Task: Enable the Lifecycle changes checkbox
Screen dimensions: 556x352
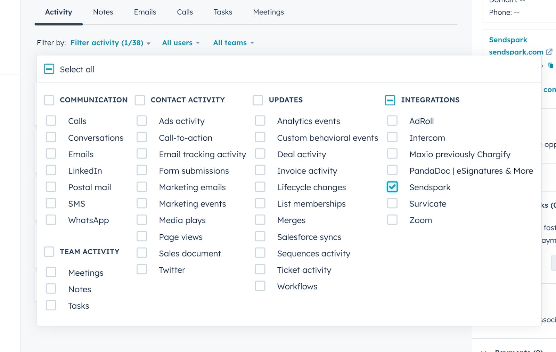Action: click(x=260, y=187)
